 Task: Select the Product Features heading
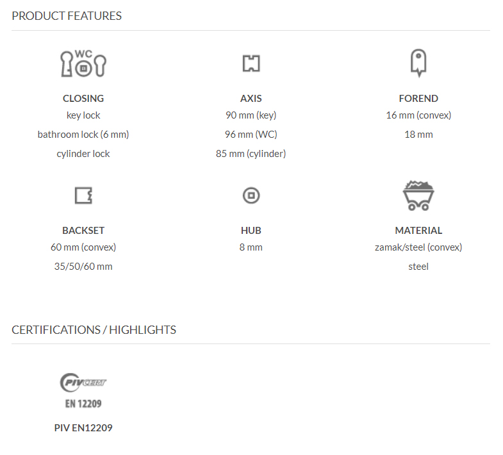(x=67, y=15)
